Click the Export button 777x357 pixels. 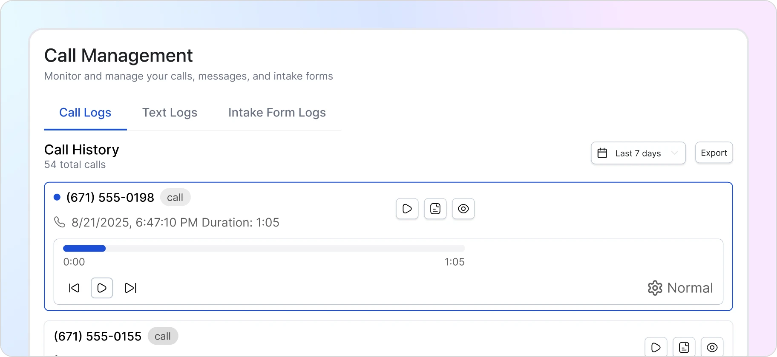click(714, 153)
